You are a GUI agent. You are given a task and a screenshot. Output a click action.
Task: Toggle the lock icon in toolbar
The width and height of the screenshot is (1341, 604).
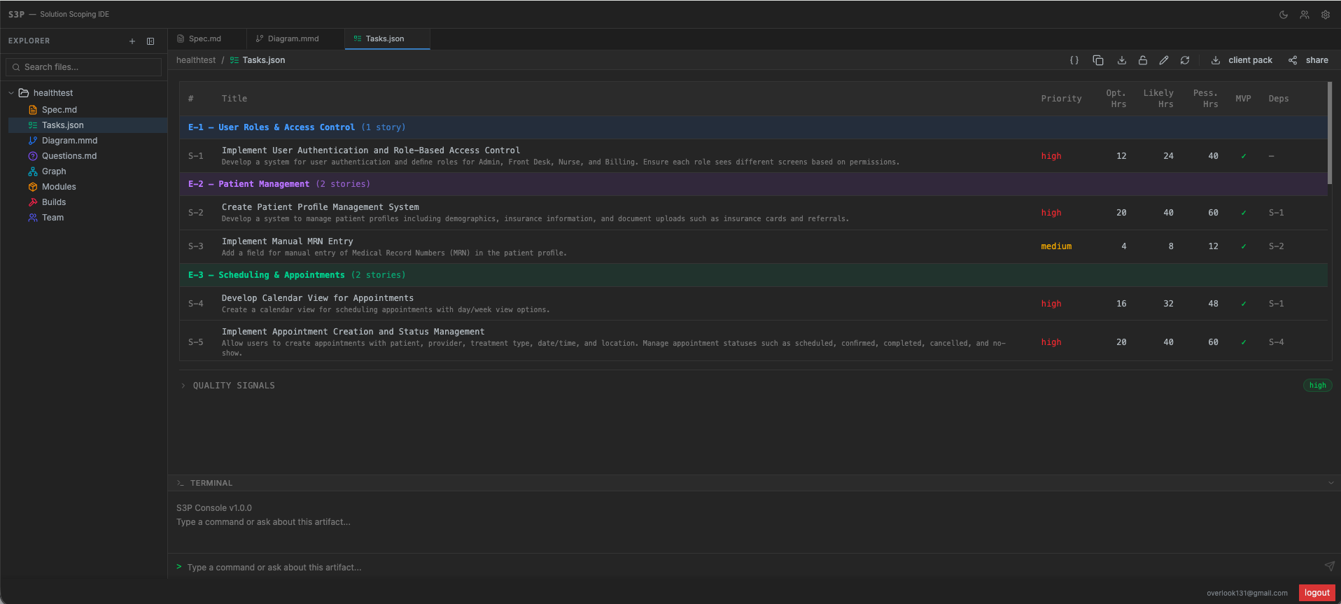point(1143,60)
